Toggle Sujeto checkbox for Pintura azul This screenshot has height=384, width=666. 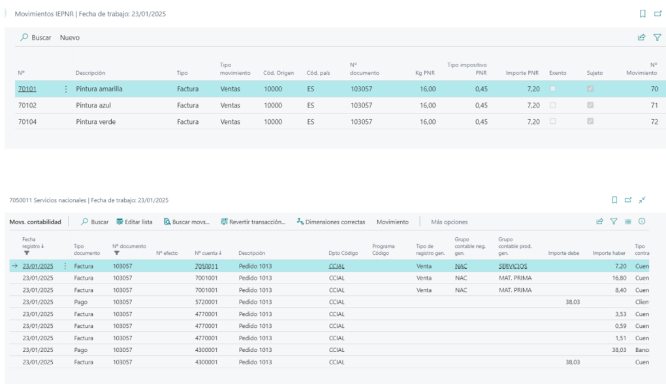(x=590, y=105)
